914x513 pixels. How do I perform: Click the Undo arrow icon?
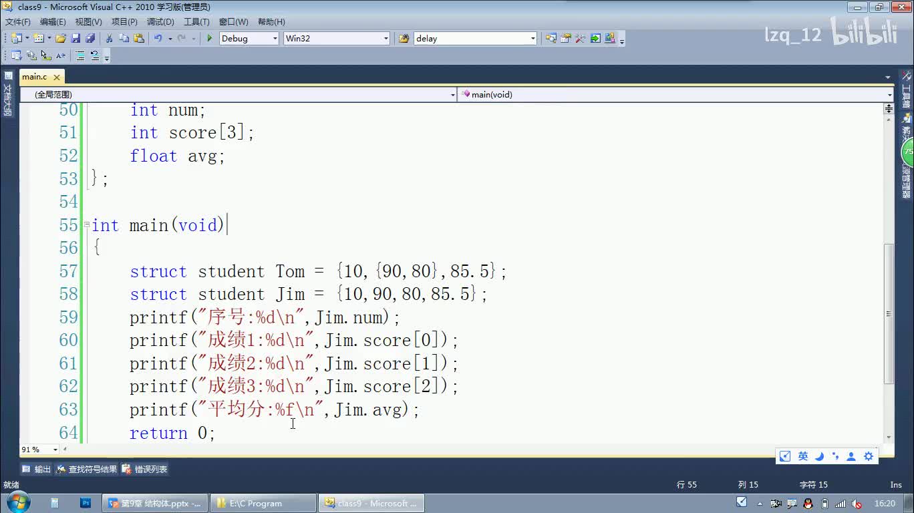pos(158,39)
